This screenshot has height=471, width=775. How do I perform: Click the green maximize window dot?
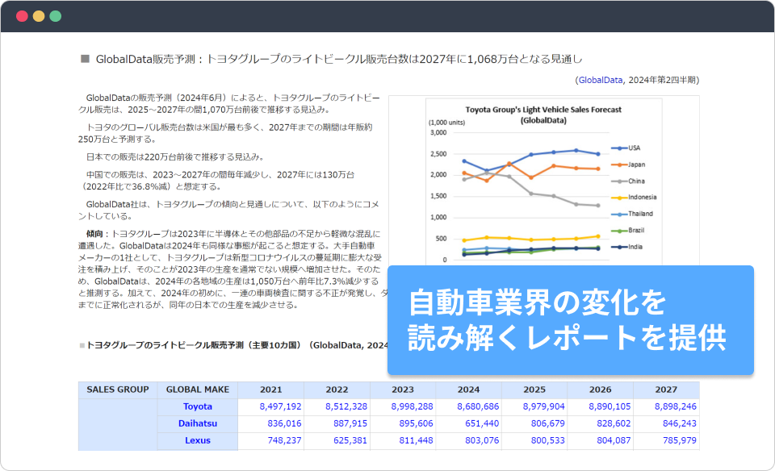(x=56, y=16)
